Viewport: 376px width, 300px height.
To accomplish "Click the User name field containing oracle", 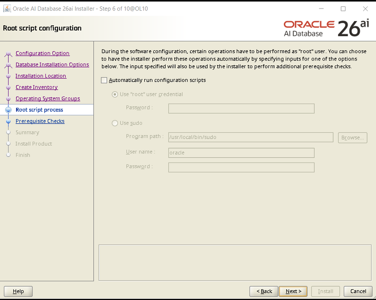I will pyautogui.click(x=241, y=153).
